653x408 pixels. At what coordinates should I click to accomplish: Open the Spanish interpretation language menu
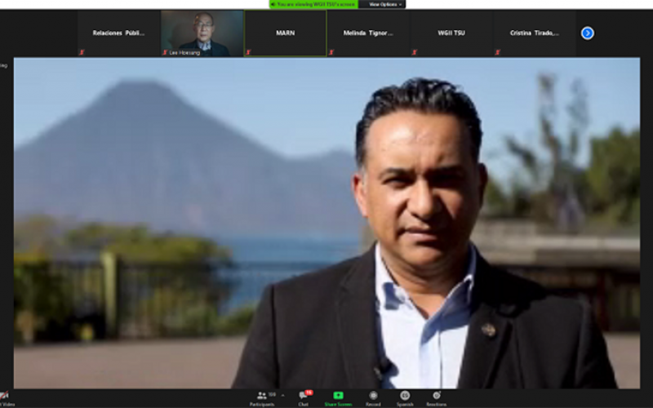405,398
